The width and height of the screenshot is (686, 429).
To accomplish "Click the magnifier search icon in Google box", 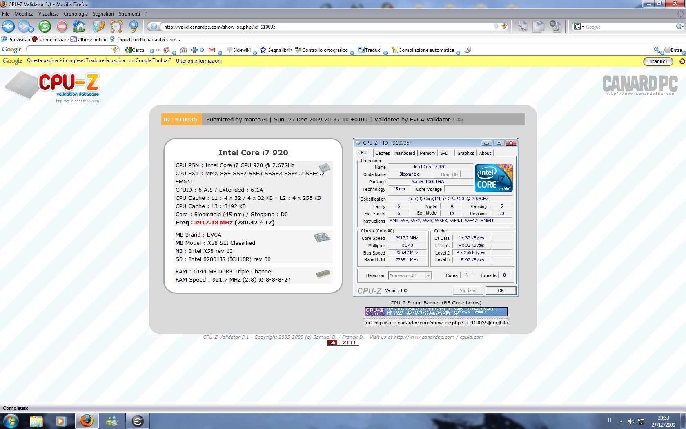I will click(x=679, y=27).
